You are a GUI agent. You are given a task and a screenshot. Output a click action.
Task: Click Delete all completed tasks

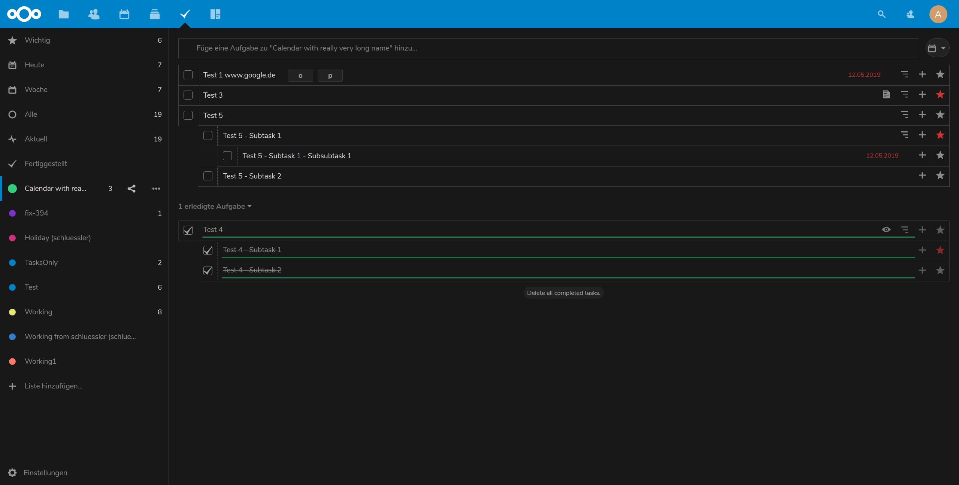click(563, 293)
